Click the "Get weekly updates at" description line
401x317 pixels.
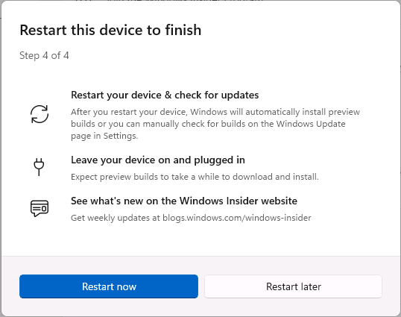pyautogui.click(x=191, y=218)
